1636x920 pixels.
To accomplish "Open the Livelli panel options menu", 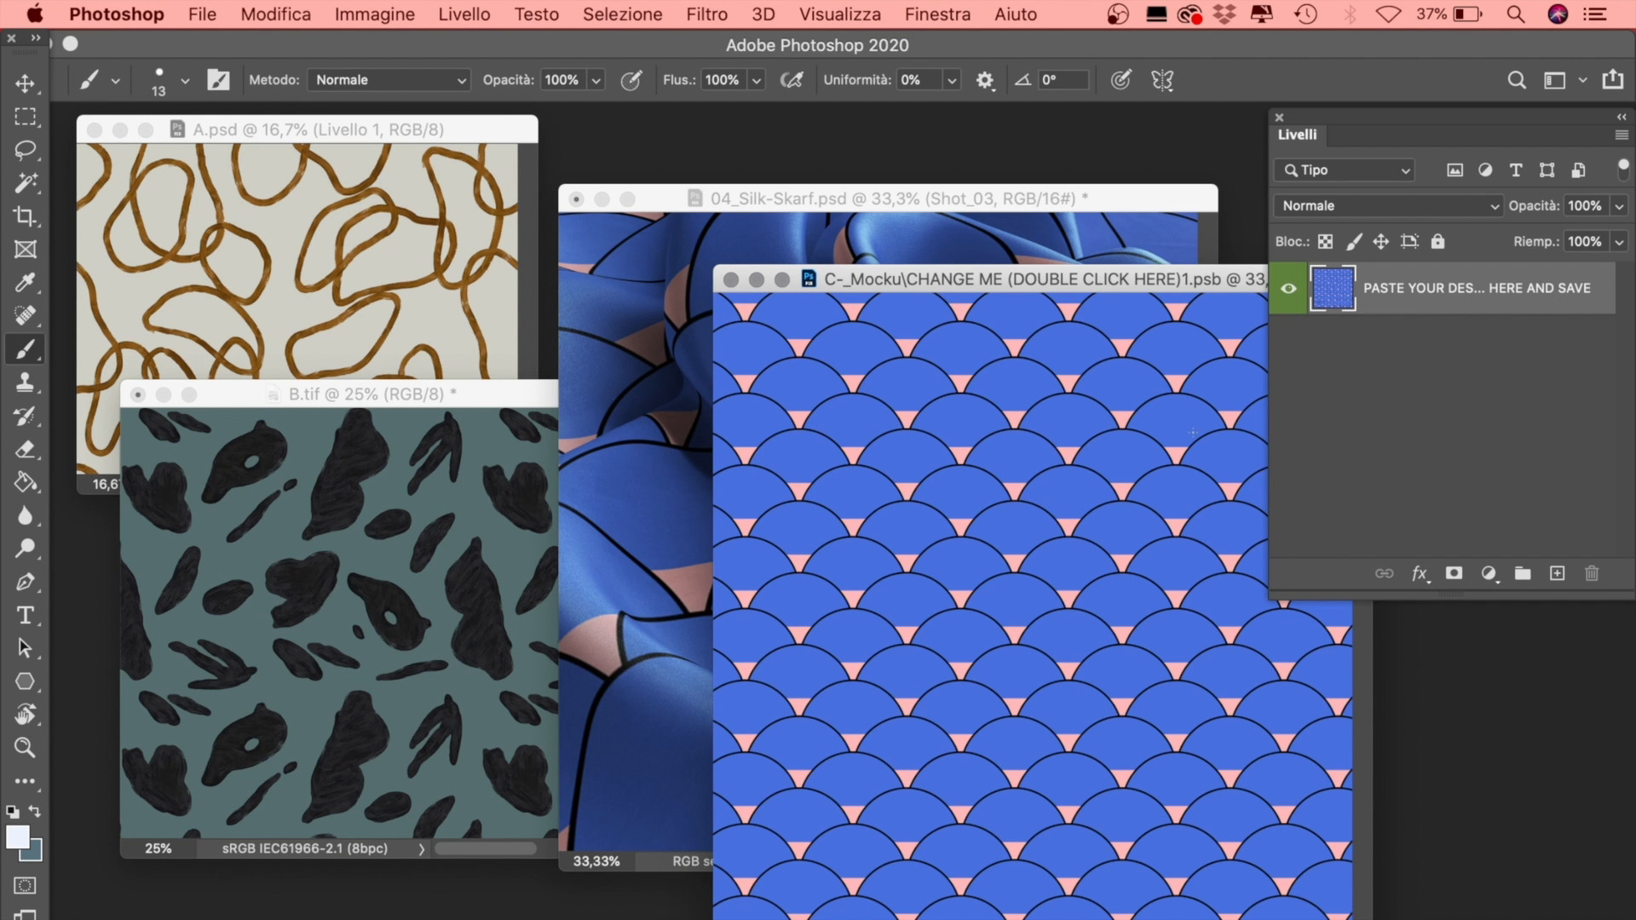I will [x=1621, y=135].
